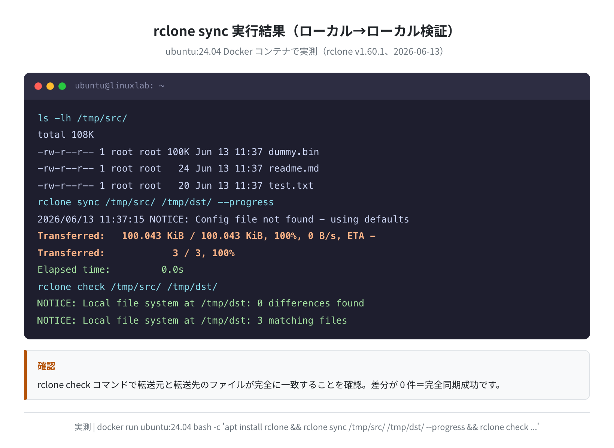614x448 pixels.
Task: Click the test.txt file listing row
Action: click(x=175, y=186)
